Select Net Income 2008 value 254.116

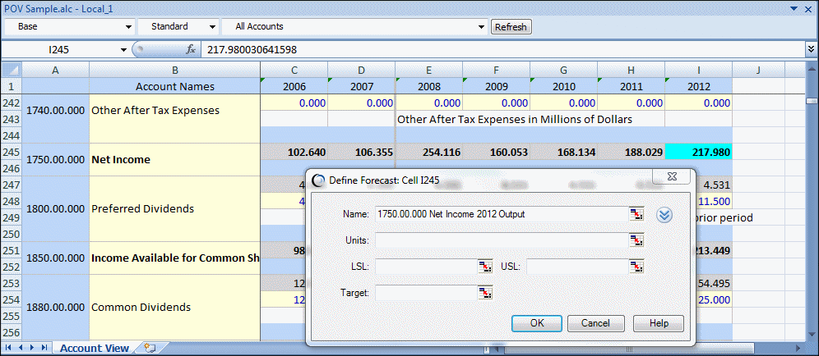(x=429, y=153)
